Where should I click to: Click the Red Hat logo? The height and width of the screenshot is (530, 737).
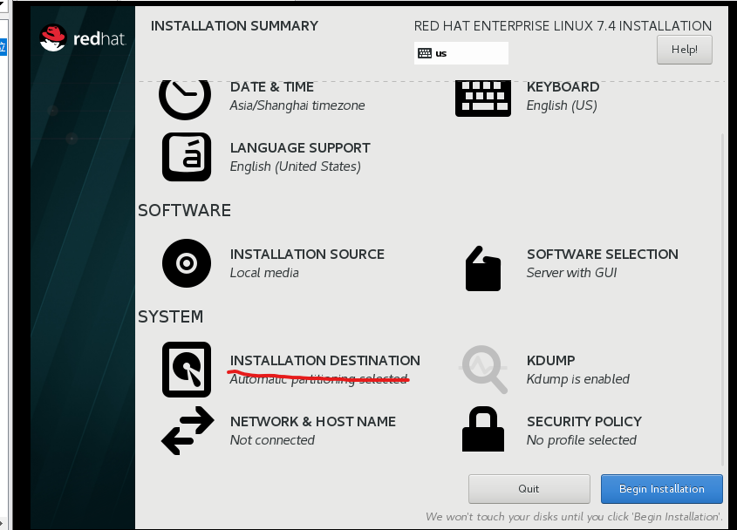(x=83, y=38)
